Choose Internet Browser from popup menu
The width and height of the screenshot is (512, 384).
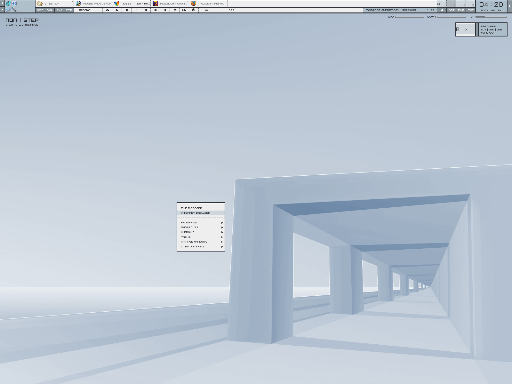click(x=196, y=213)
